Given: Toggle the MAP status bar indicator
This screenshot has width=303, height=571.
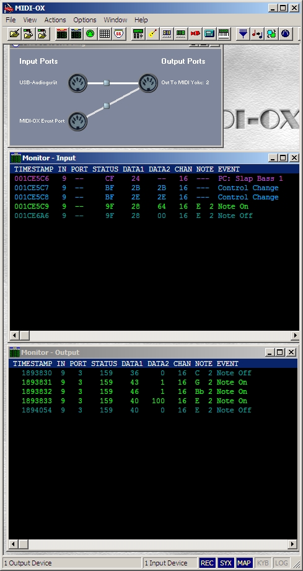Looking at the screenshot, I should click(x=244, y=563).
